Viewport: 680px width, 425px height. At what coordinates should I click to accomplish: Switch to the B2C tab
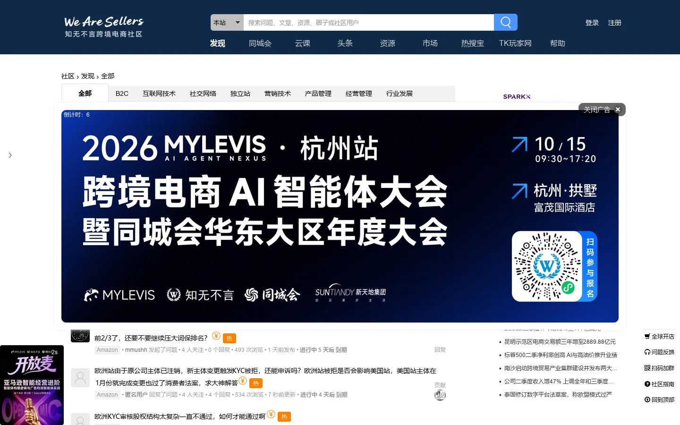(x=122, y=93)
